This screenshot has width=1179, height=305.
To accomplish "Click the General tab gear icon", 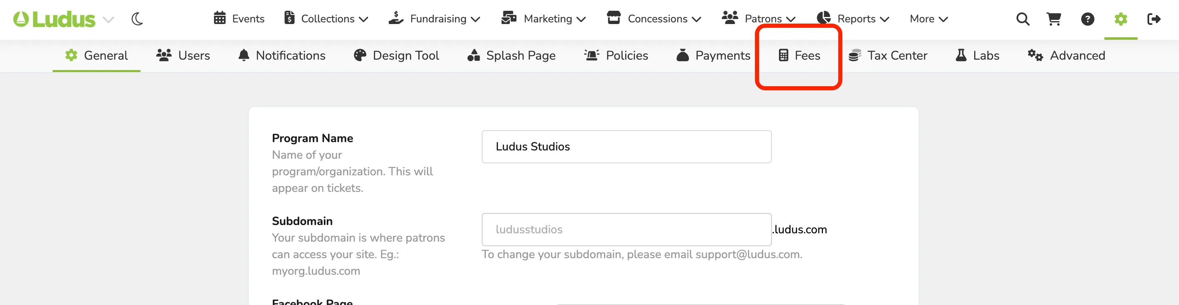I will pyautogui.click(x=71, y=56).
